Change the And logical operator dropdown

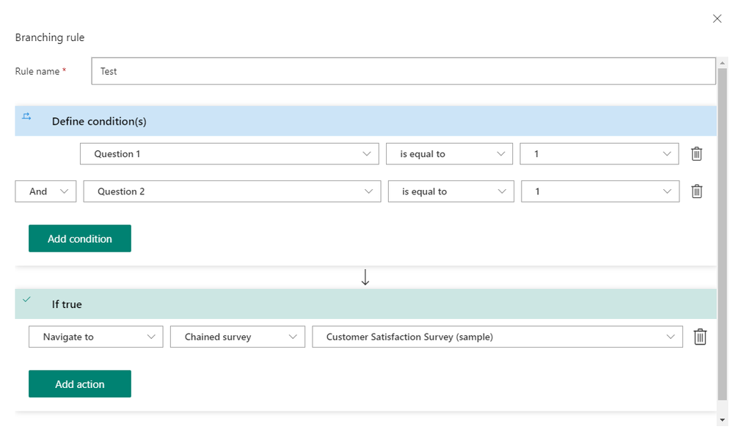pos(45,191)
